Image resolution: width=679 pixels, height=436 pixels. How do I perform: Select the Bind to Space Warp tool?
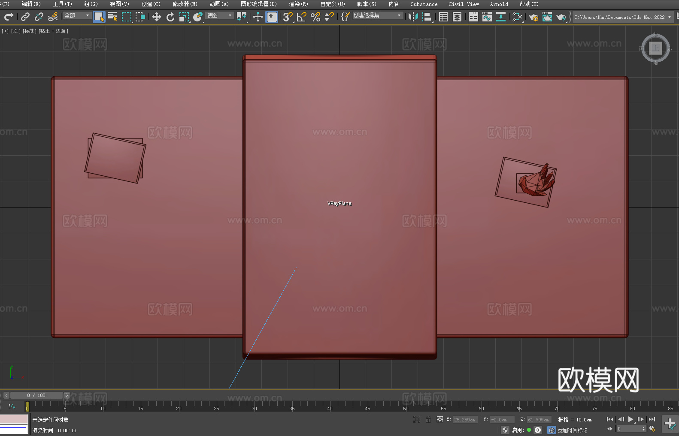tap(53, 17)
